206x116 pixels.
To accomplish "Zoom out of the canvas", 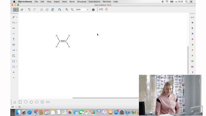I will tap(72, 9).
